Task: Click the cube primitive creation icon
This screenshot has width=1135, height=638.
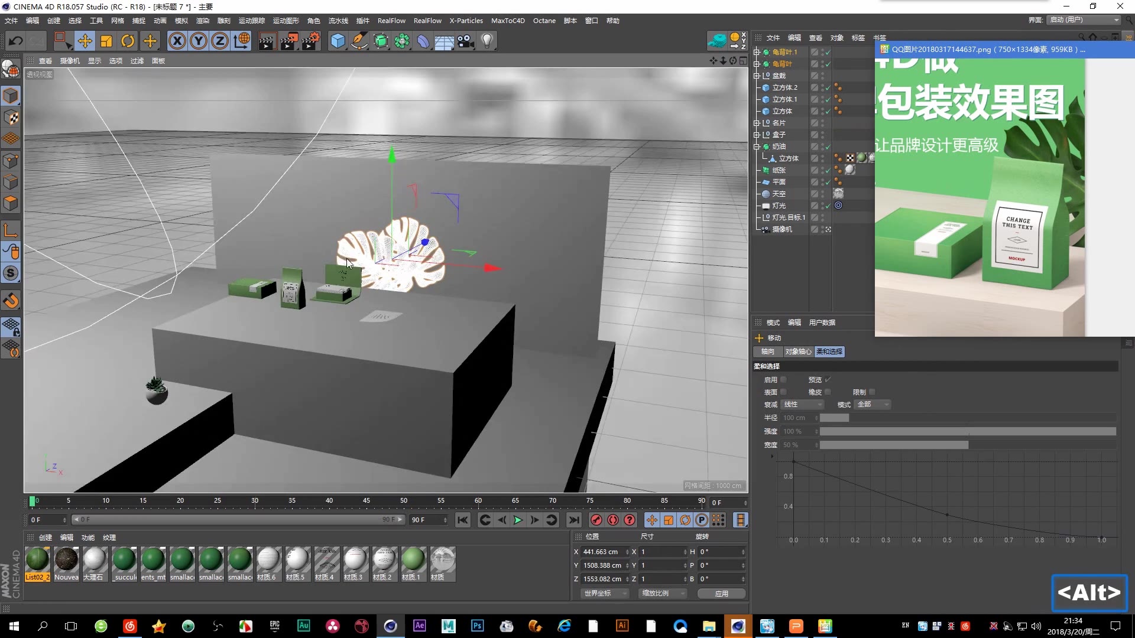Action: pos(338,41)
